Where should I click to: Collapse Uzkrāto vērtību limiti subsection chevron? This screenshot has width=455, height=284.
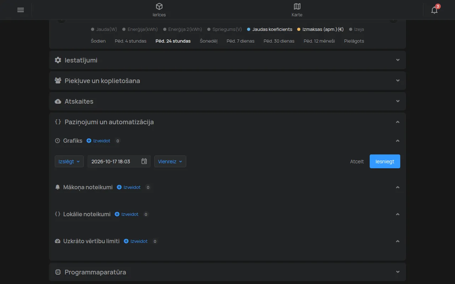pos(398,241)
